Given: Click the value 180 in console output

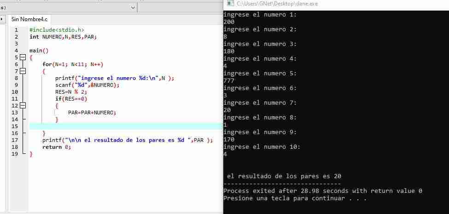Looking at the screenshot, I should coord(229,51).
